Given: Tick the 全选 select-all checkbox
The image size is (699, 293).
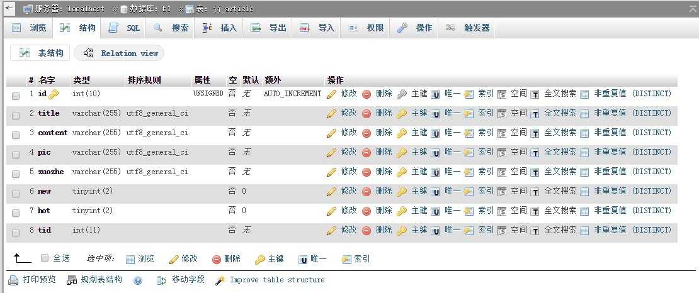Looking at the screenshot, I should click(45, 258).
